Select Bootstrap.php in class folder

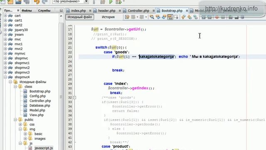coord(40,91)
